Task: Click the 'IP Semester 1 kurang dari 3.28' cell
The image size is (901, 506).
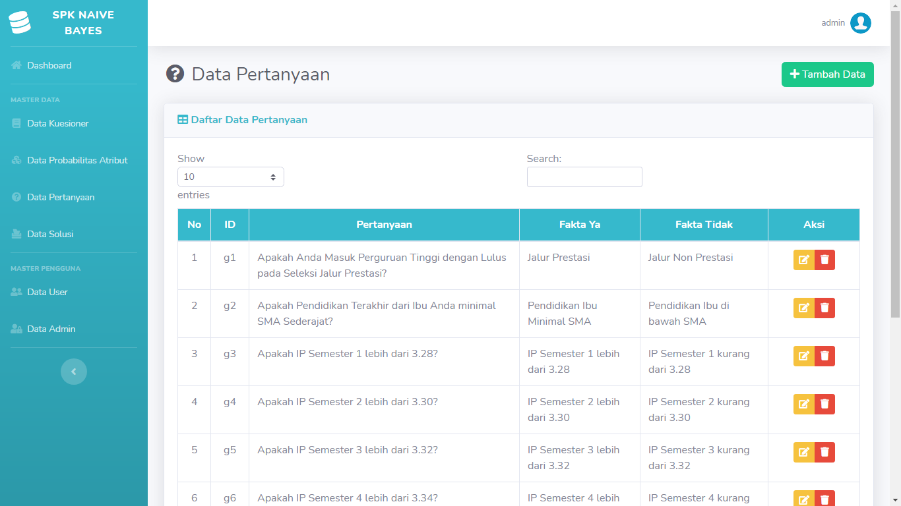Action: tap(704, 362)
